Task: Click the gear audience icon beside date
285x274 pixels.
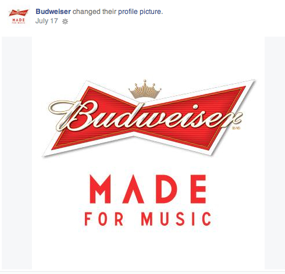Action: (65, 22)
